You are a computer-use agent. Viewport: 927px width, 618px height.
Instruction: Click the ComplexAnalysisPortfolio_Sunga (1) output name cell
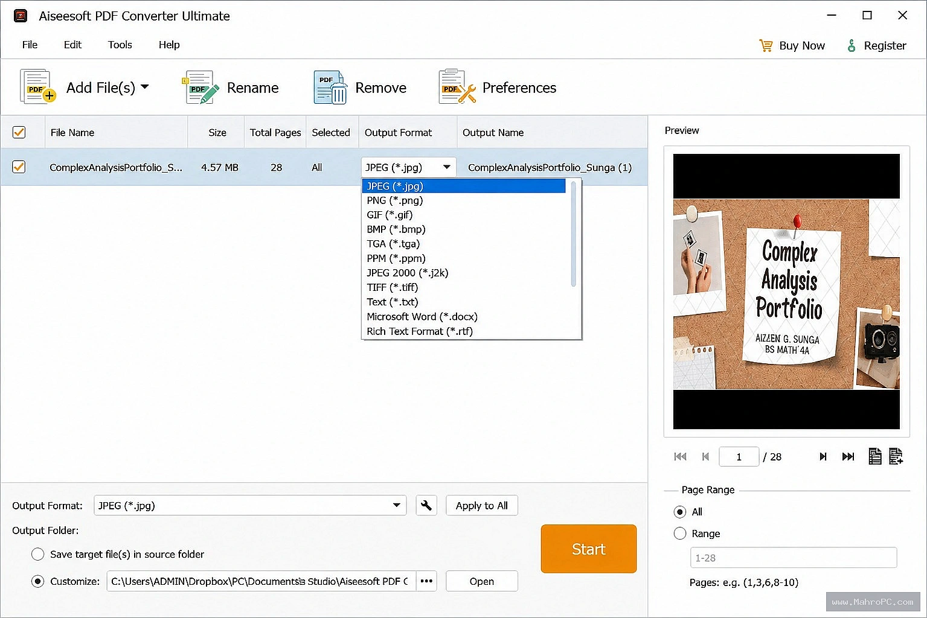[x=550, y=167]
